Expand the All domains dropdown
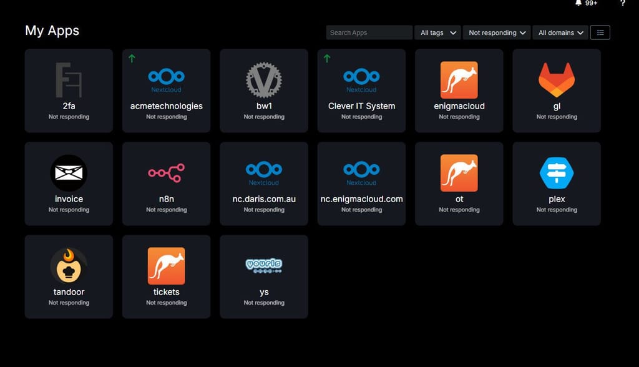 point(560,32)
